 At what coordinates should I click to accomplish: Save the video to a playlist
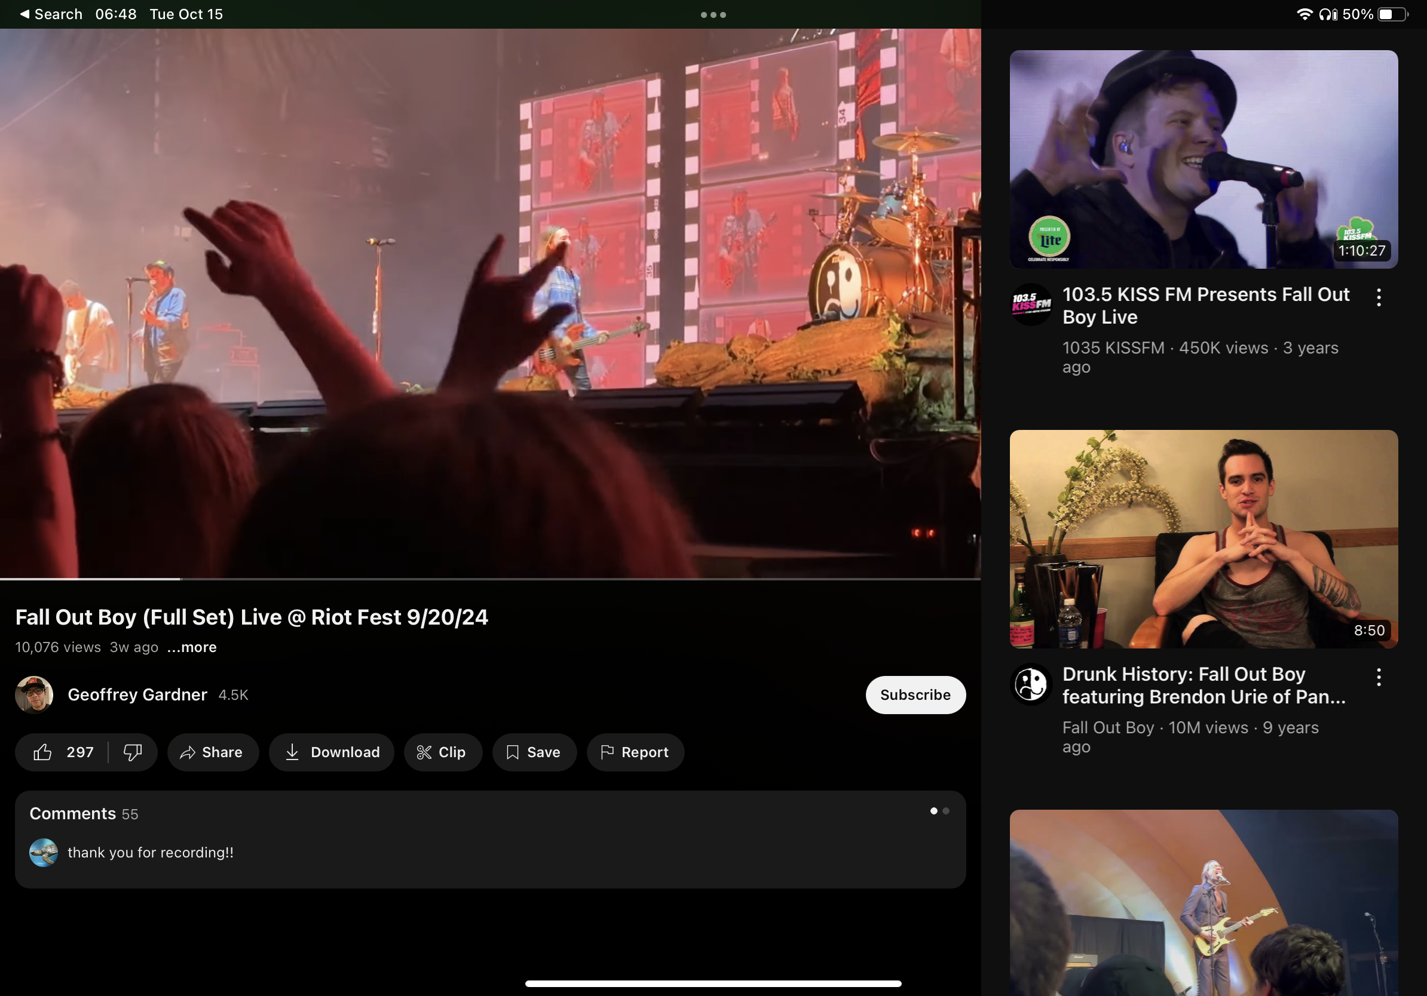click(x=534, y=752)
